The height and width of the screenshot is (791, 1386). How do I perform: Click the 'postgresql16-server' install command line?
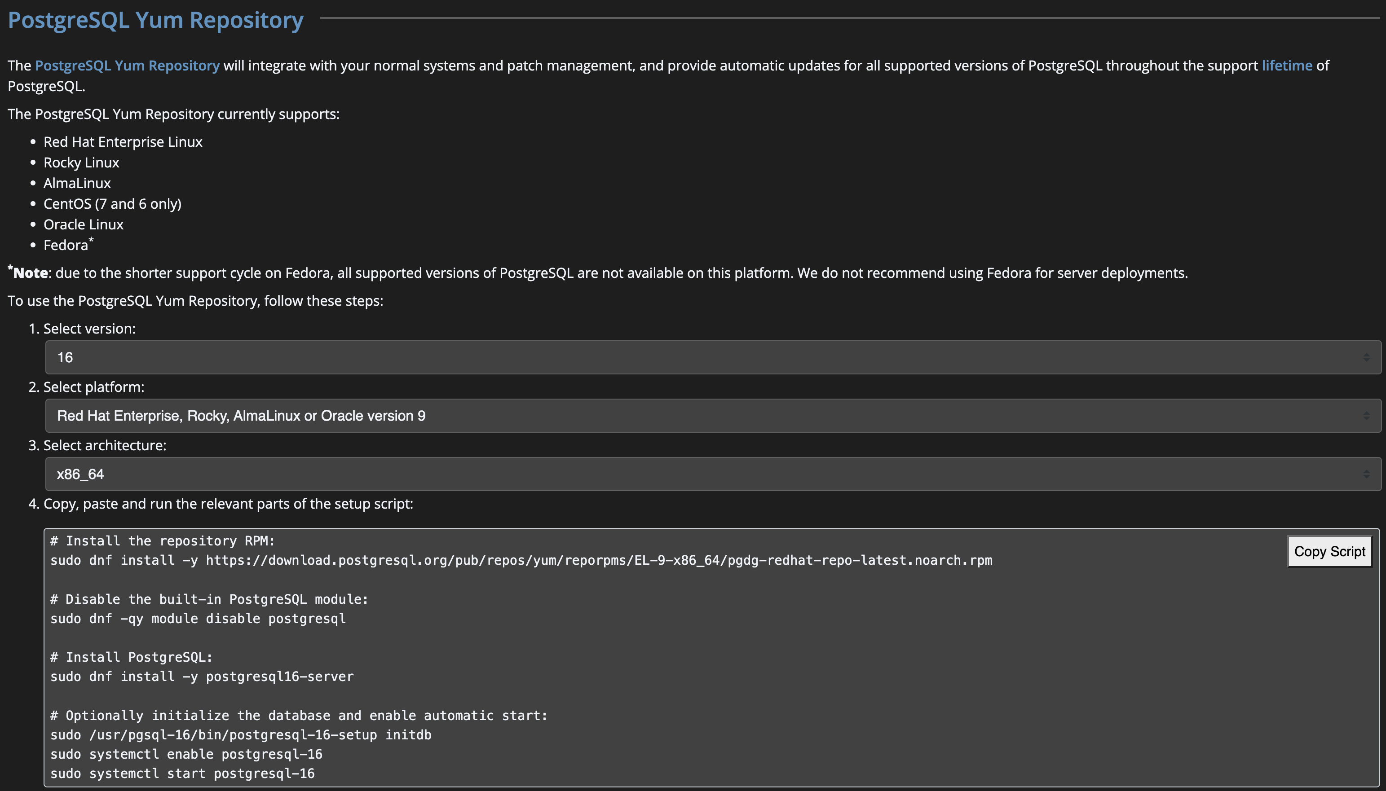point(202,677)
